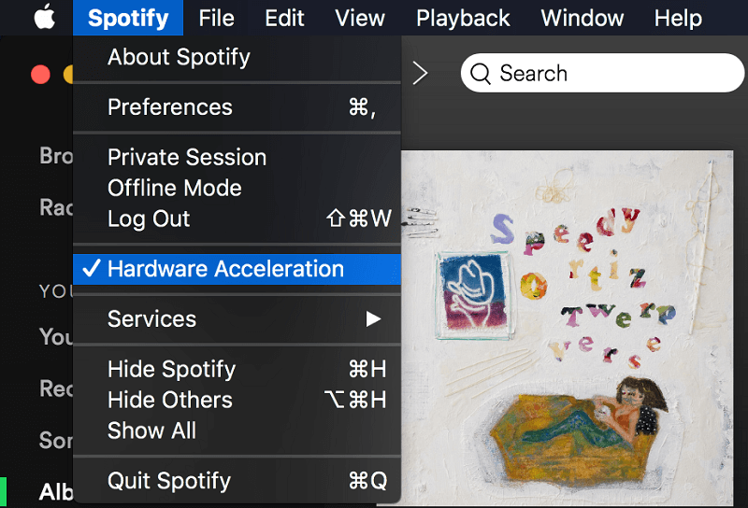The height and width of the screenshot is (508, 748).
Task: Click the red close window button
Action: (x=40, y=75)
